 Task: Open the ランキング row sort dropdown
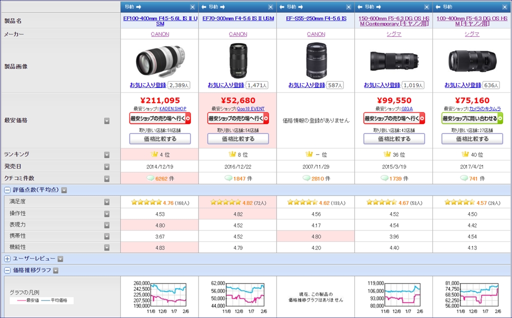107,155
